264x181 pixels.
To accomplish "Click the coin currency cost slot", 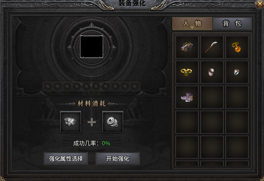I will 113,122.
